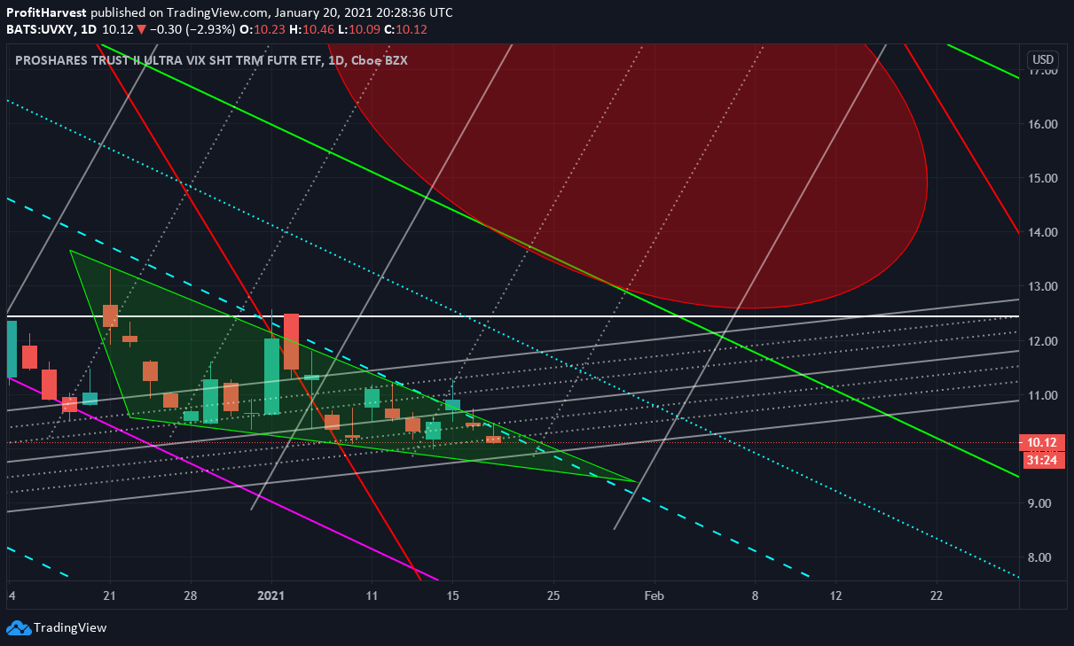Screen dimensions: 1074x646
Task: Open the USD currency selector
Action: coord(1043,60)
